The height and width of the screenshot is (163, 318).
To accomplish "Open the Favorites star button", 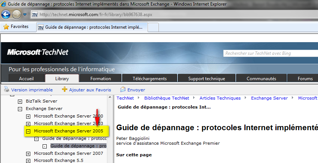I will [x=16, y=26].
